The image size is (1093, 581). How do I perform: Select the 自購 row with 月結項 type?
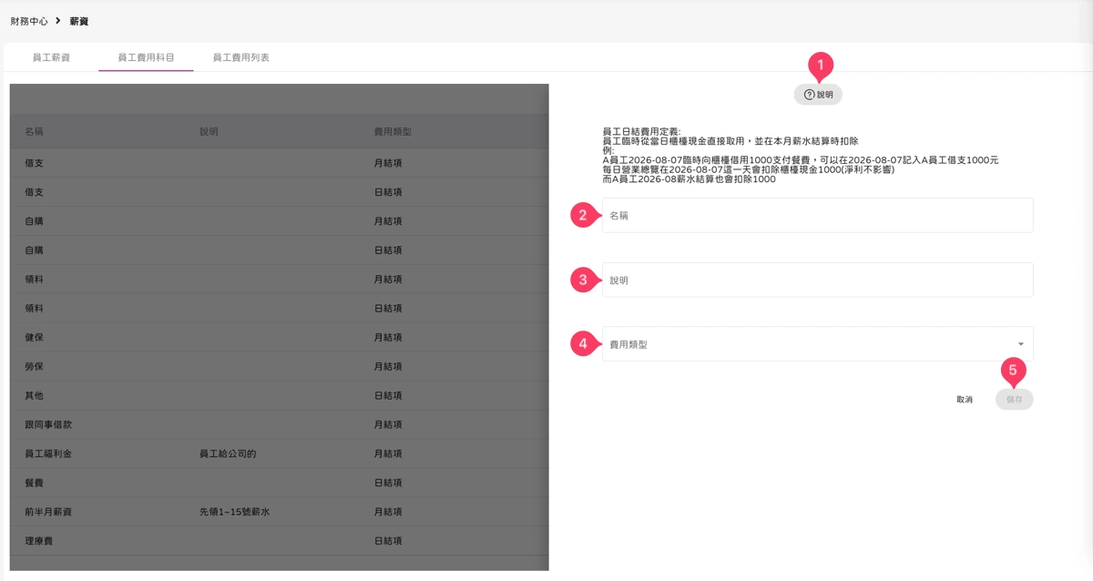pyautogui.click(x=280, y=221)
